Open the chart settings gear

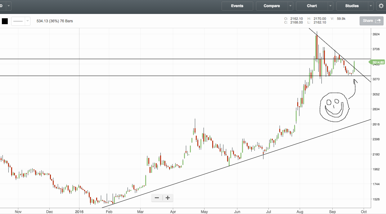tap(381, 6)
